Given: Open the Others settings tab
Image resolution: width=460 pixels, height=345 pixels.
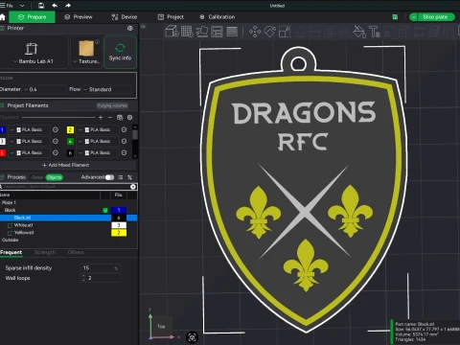Looking at the screenshot, I should [76, 252].
